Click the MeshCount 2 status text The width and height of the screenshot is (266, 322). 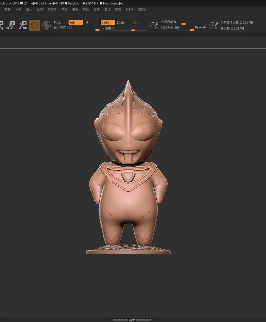[x=113, y=3]
